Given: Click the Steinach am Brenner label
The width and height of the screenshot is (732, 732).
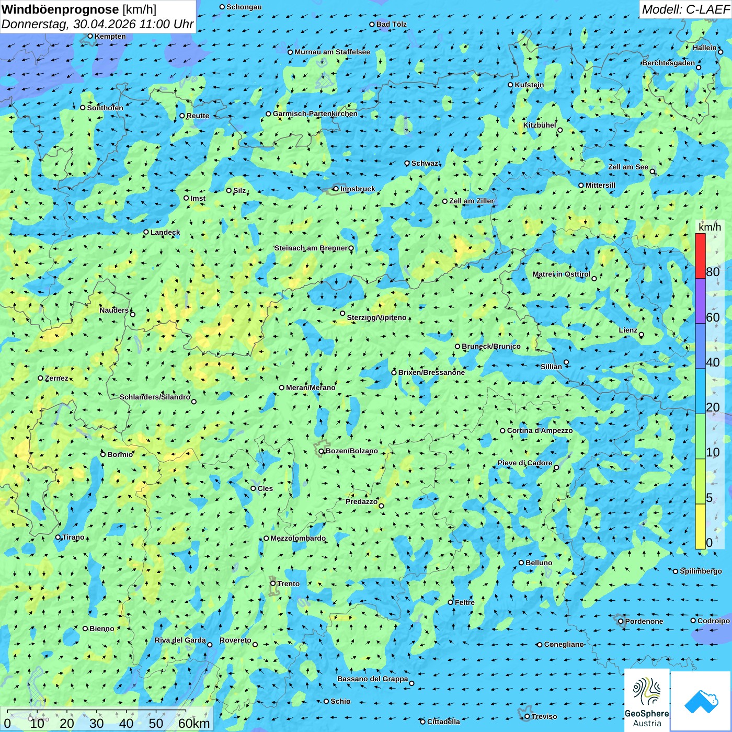Looking at the screenshot, I should click(x=311, y=248).
